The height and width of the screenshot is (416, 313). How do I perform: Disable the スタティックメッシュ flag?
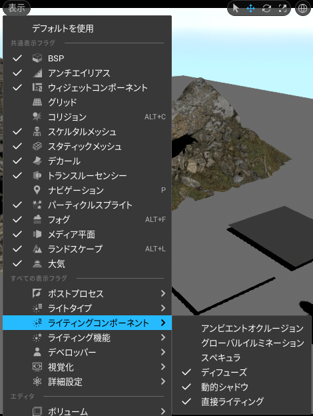pos(17,146)
